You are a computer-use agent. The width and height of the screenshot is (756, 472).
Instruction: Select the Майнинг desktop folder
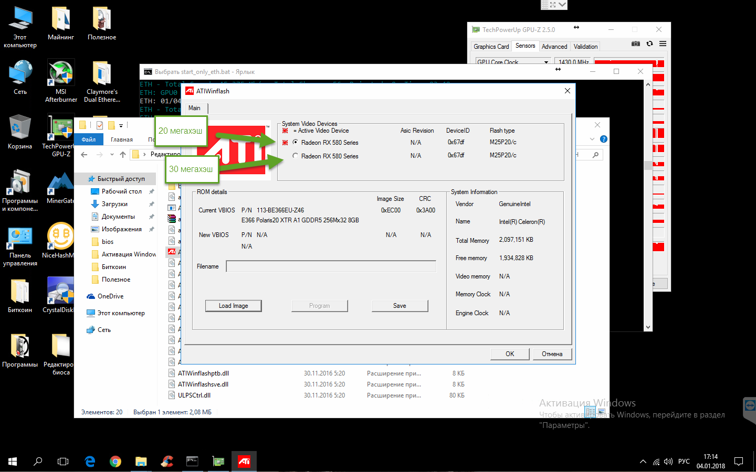pyautogui.click(x=61, y=23)
